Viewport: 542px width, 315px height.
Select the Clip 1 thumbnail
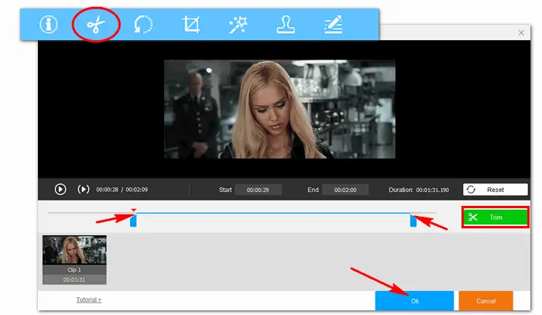(x=74, y=260)
